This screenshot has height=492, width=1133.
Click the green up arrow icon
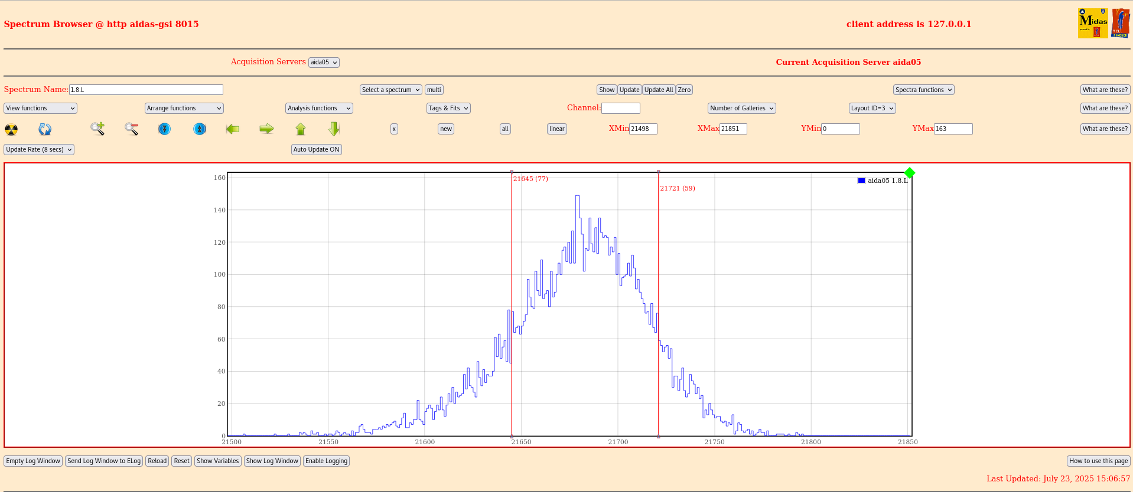(301, 129)
